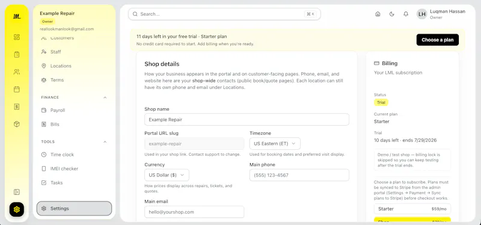Select the Starter $59/mo plan
481x225 pixels.
(412, 209)
